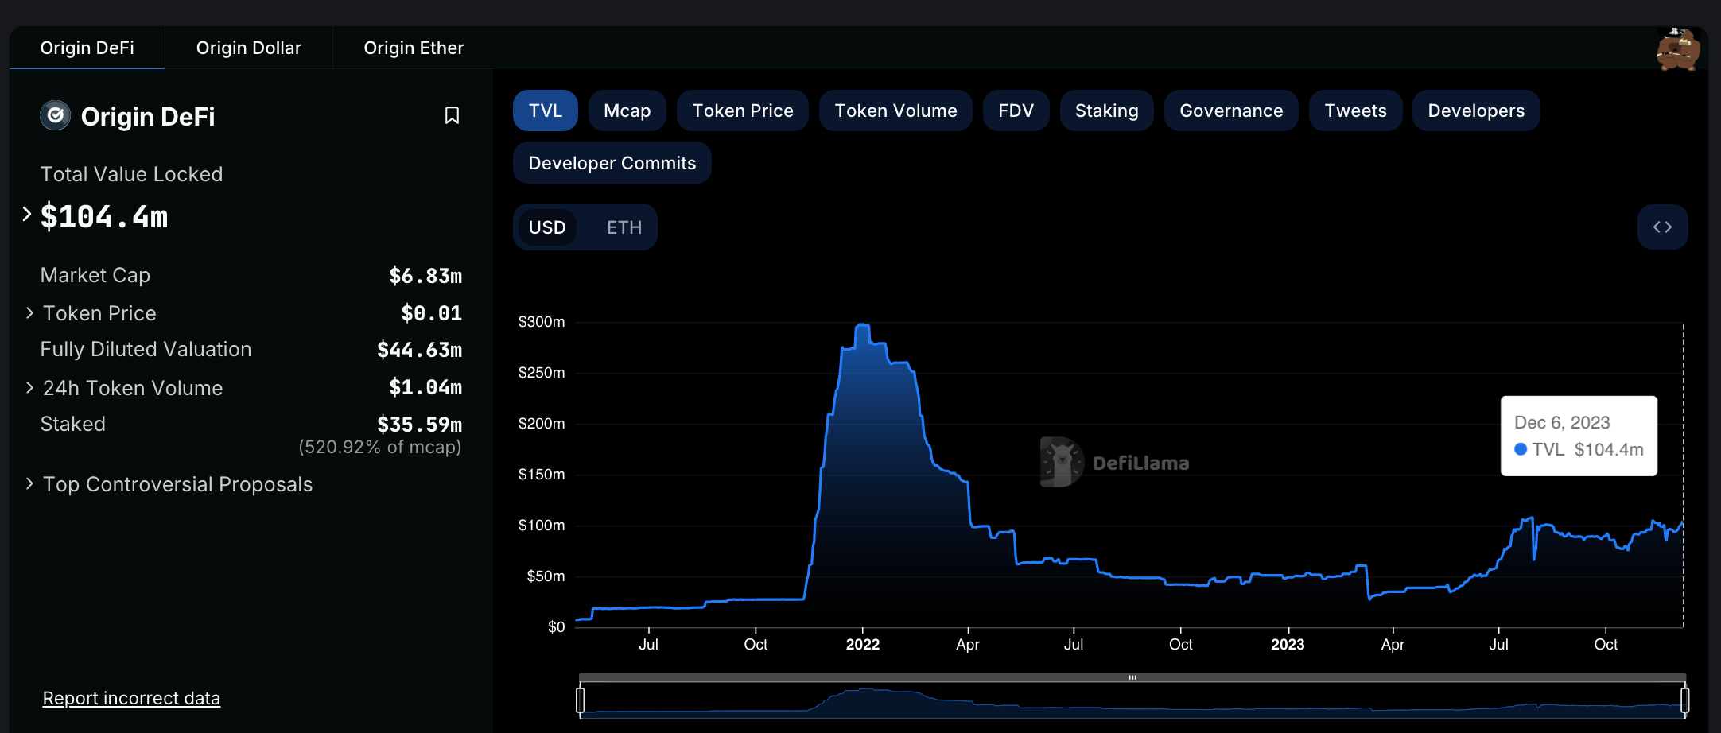The image size is (1721, 733).
Task: Expand the Total Value Locked breakdown
Action: tap(26, 214)
